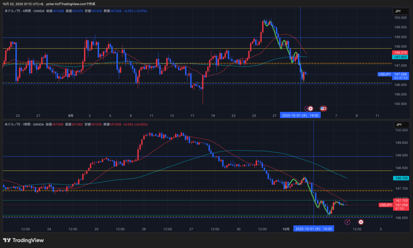Click the teal 147.955 moving average label
The height and width of the screenshot is (248, 413).
pos(400,57)
